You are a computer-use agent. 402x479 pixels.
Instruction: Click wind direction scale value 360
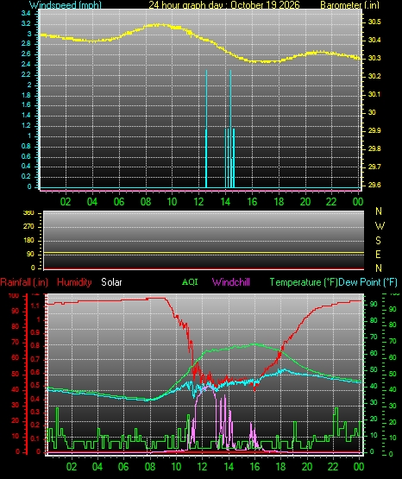(x=29, y=213)
